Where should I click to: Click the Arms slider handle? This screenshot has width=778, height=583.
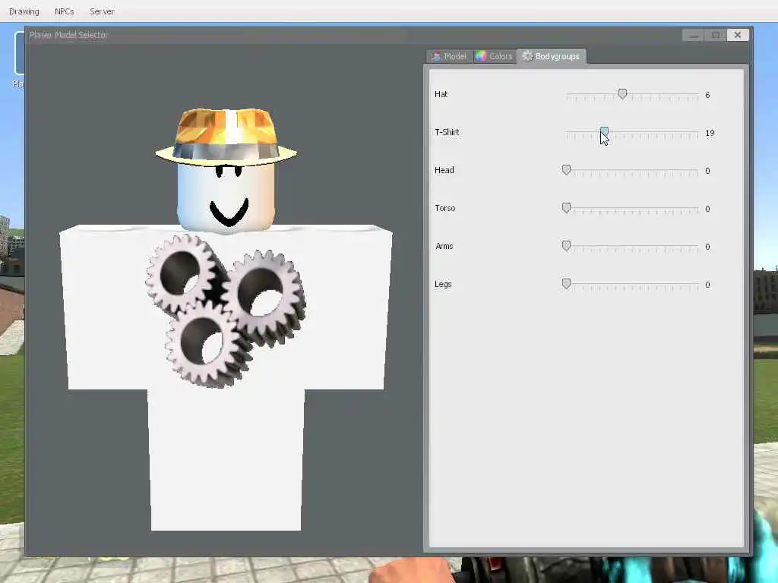click(x=566, y=246)
